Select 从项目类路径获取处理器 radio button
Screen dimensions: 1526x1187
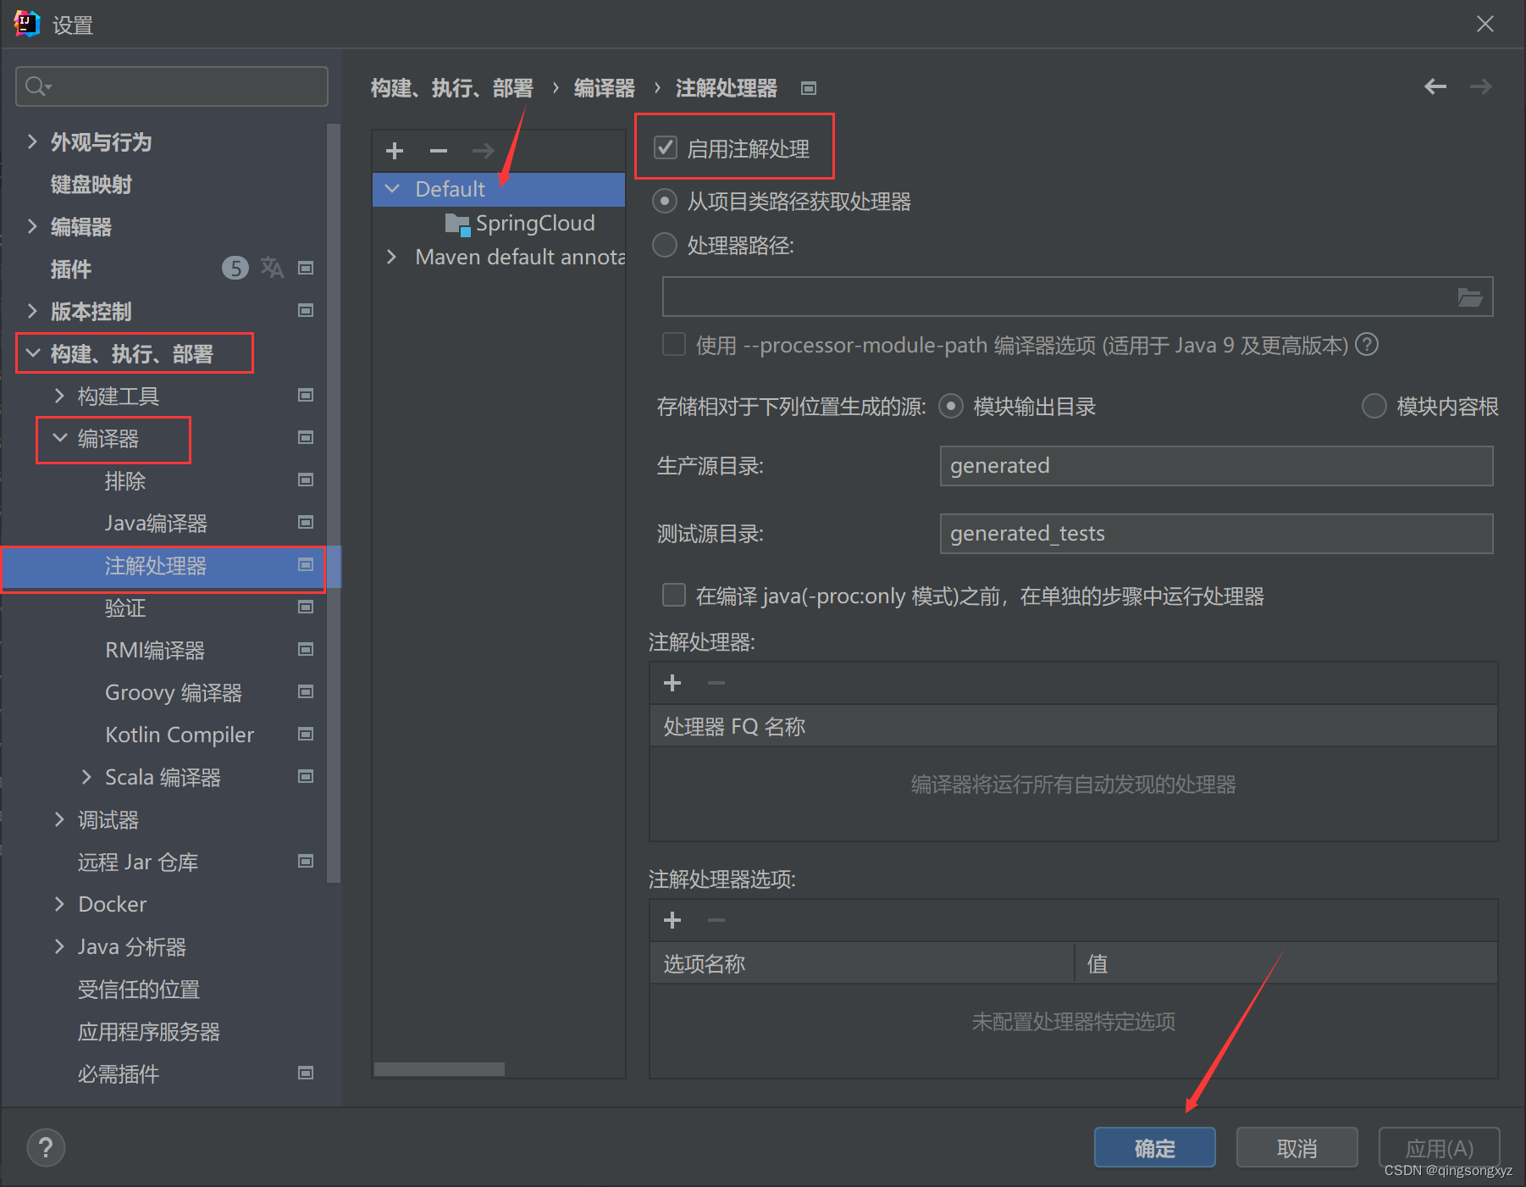[x=665, y=202]
